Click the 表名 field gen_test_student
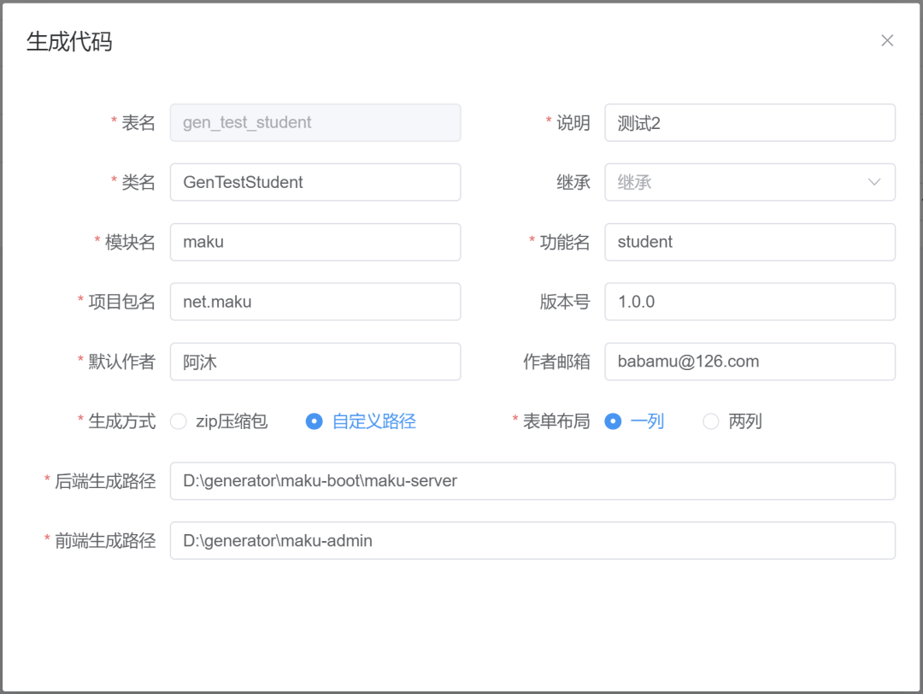923x694 pixels. pos(315,122)
